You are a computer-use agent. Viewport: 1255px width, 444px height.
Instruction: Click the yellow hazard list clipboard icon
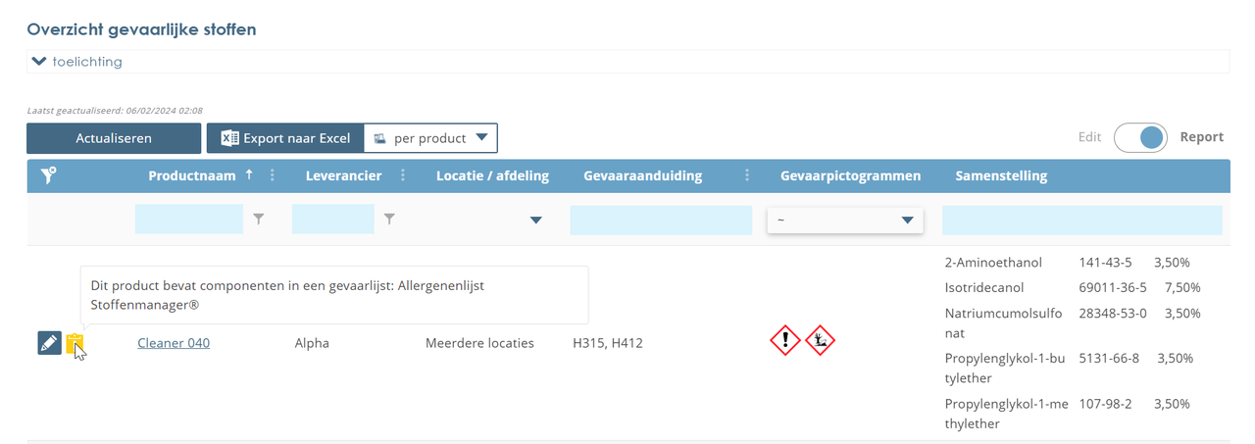click(x=75, y=344)
